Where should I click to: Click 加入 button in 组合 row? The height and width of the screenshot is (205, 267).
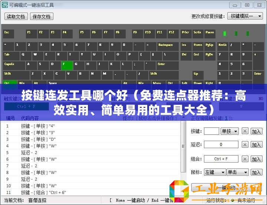click(256, 159)
